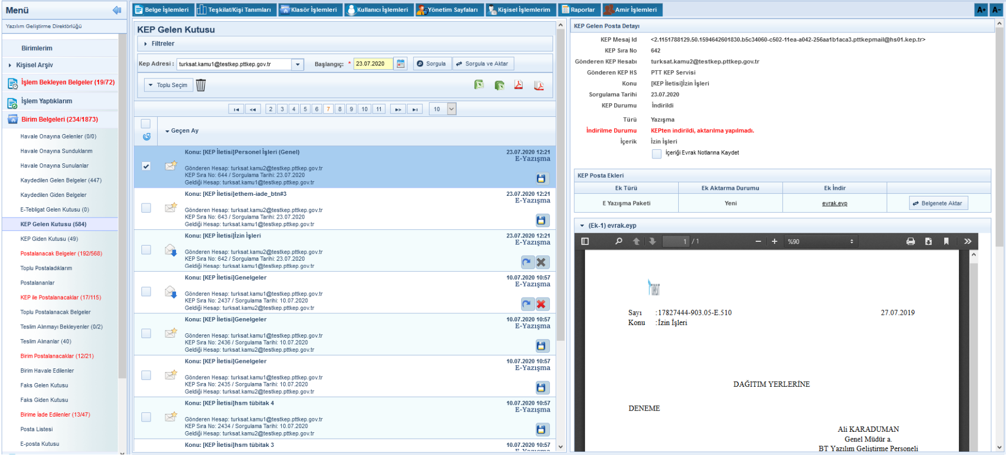1006x455 pixels.
Task: Click the refresh icon below the select-all checkbox
Action: (x=146, y=137)
